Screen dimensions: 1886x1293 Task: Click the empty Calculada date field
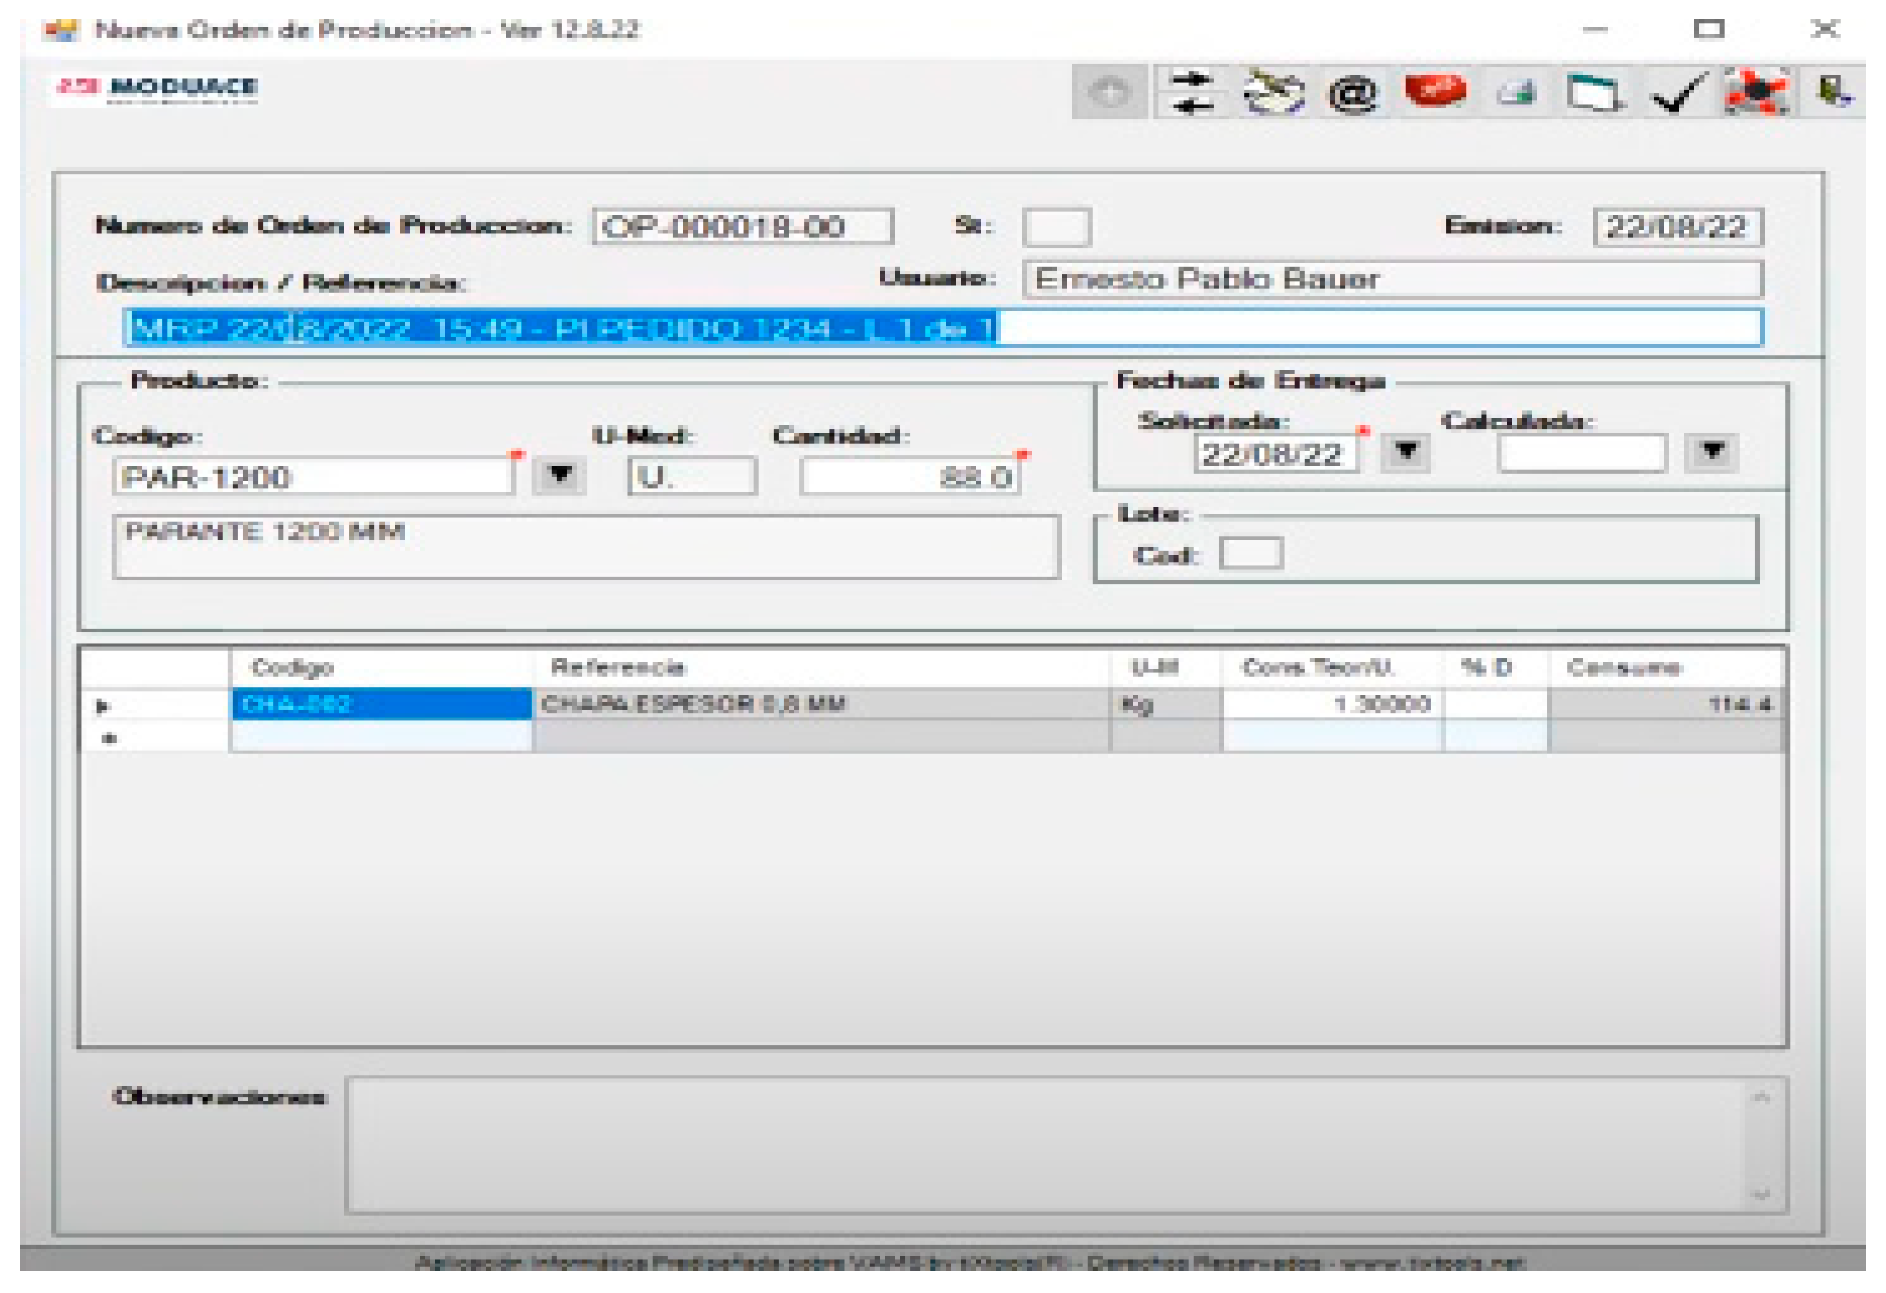(x=1582, y=453)
